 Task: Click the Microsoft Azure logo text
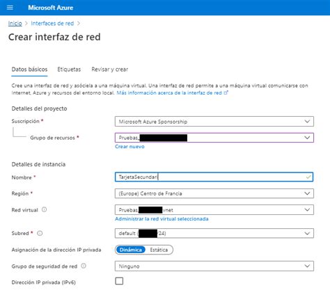tap(51, 8)
